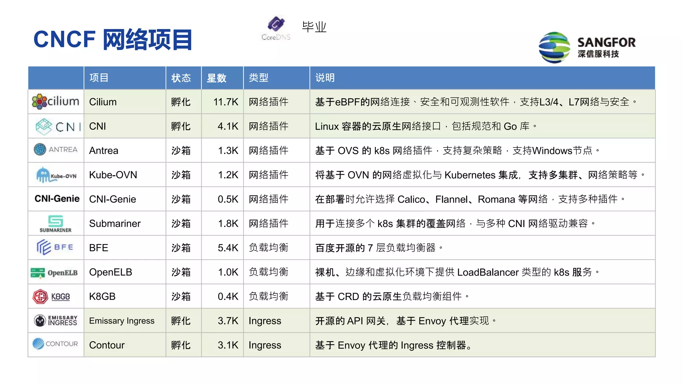Click the API 网关 Envoy description
Viewport: 683px width, 384px height.
pyautogui.click(x=406, y=321)
